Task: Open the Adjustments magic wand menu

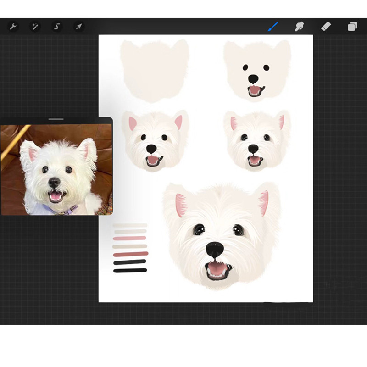Action: coord(35,27)
